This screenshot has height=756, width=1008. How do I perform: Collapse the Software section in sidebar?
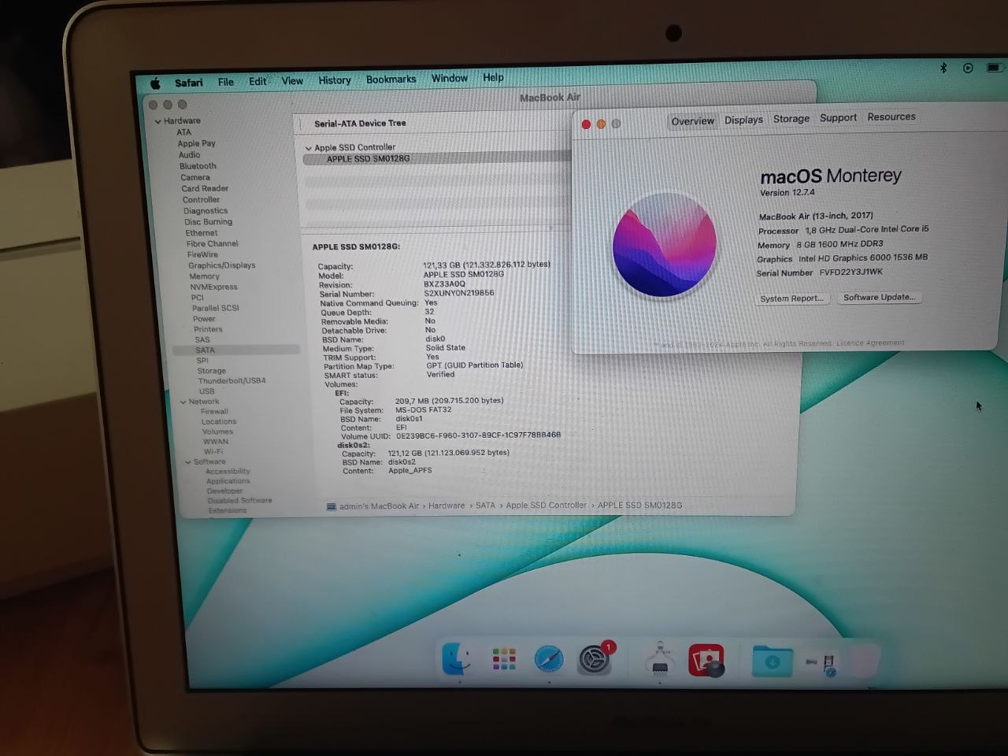pos(188,462)
